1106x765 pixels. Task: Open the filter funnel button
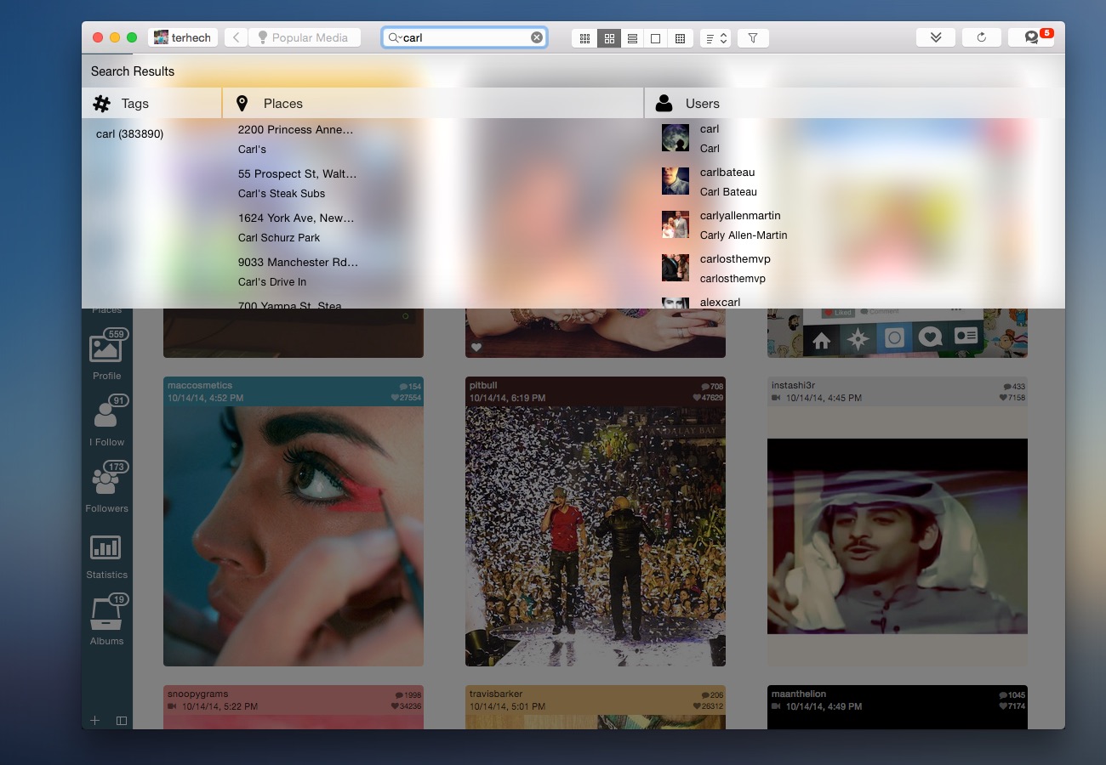[753, 38]
